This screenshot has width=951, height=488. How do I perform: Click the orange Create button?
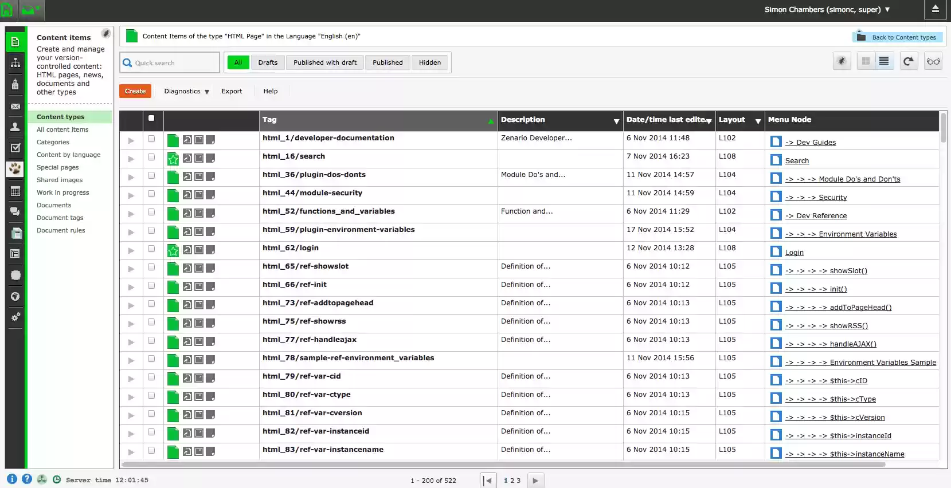(135, 91)
